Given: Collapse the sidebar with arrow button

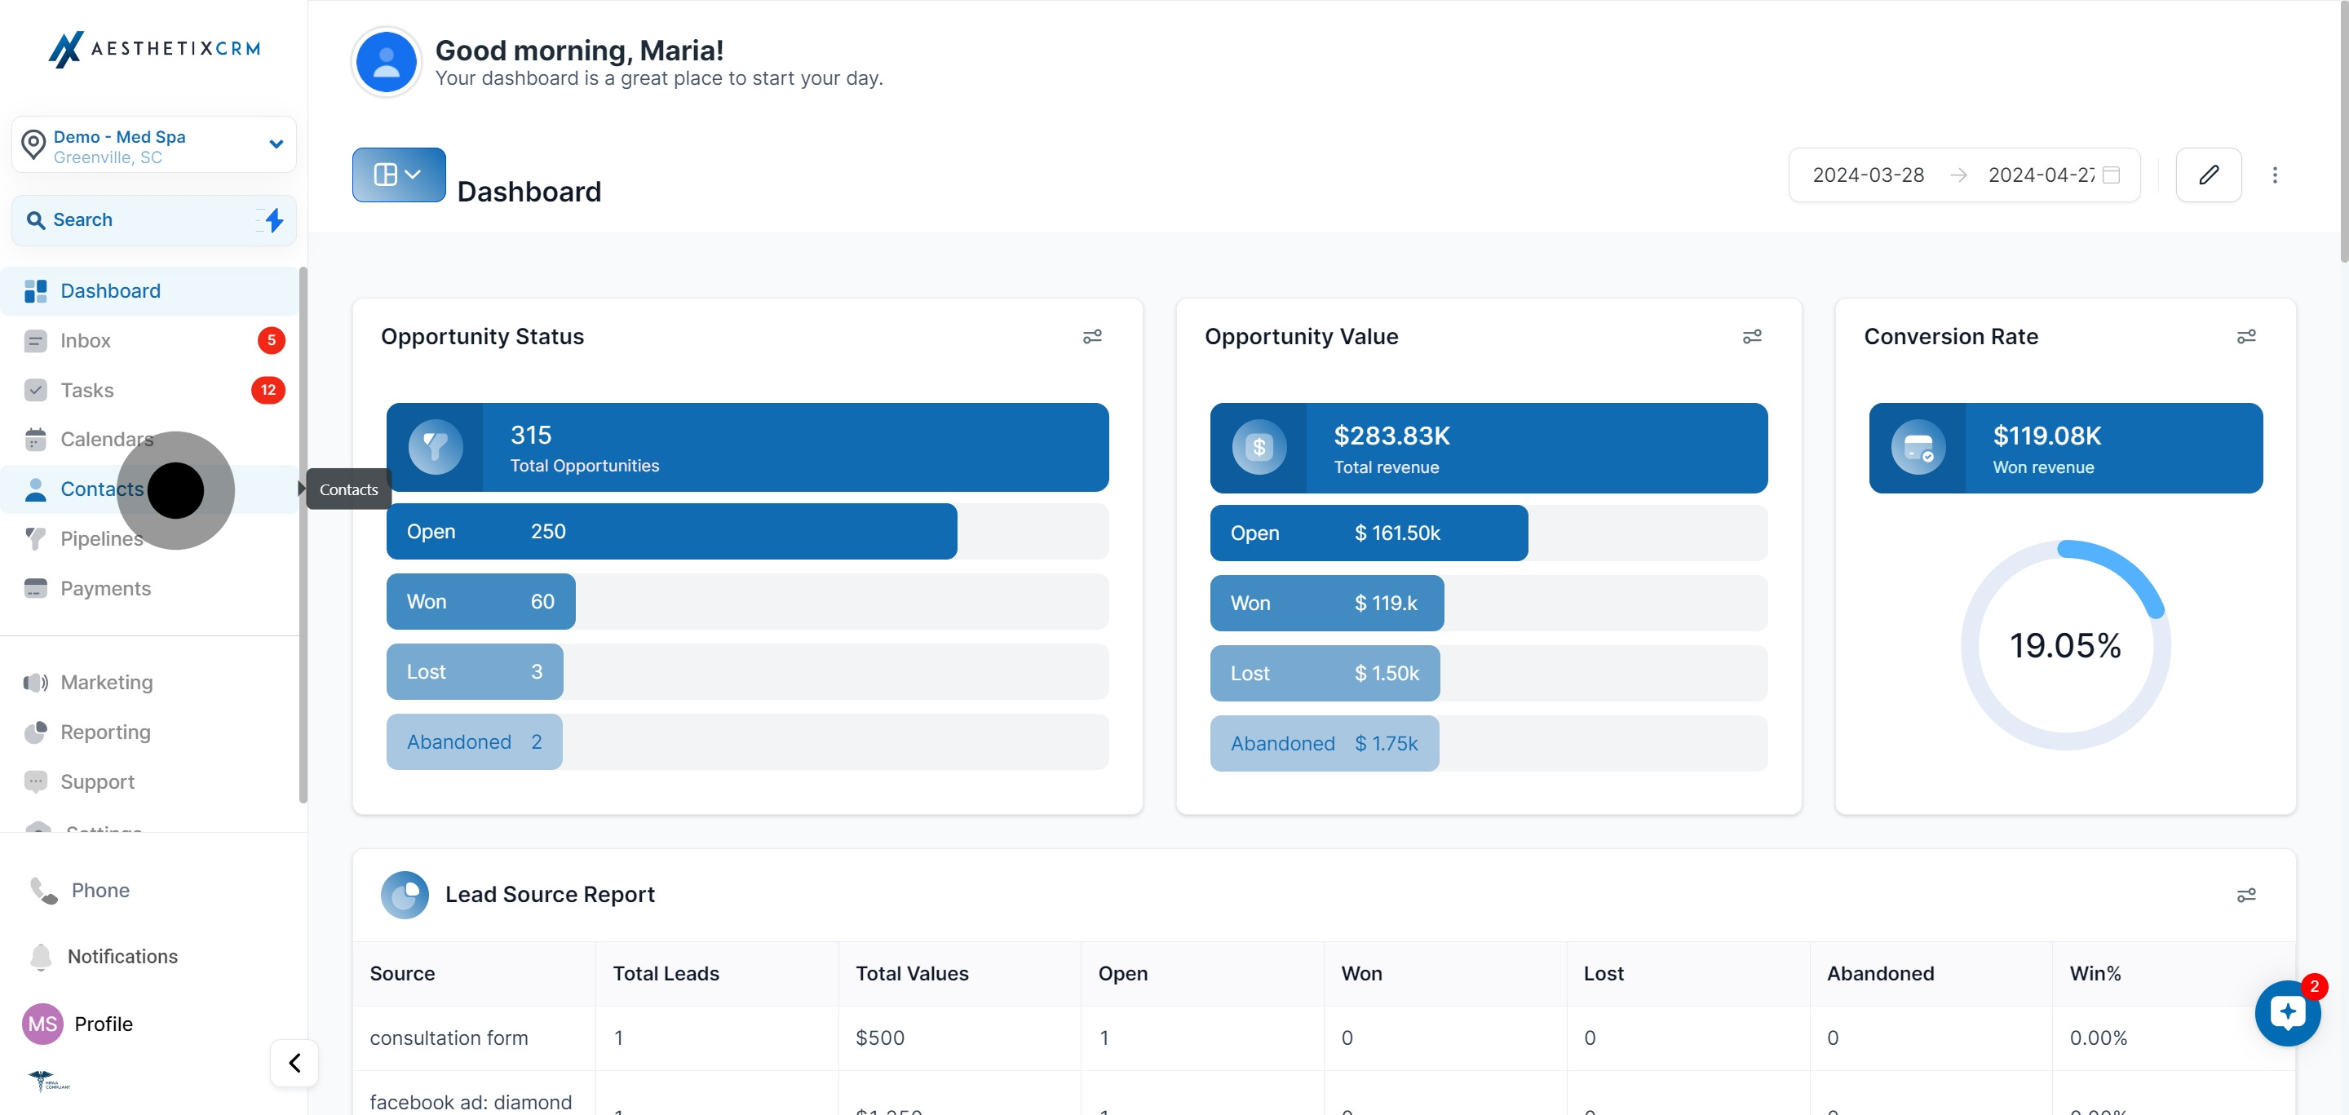Looking at the screenshot, I should [x=294, y=1062].
